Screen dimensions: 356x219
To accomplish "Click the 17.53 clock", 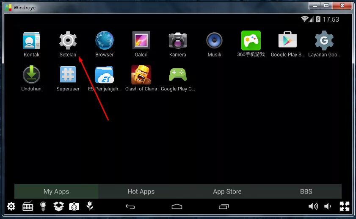I will click(331, 20).
